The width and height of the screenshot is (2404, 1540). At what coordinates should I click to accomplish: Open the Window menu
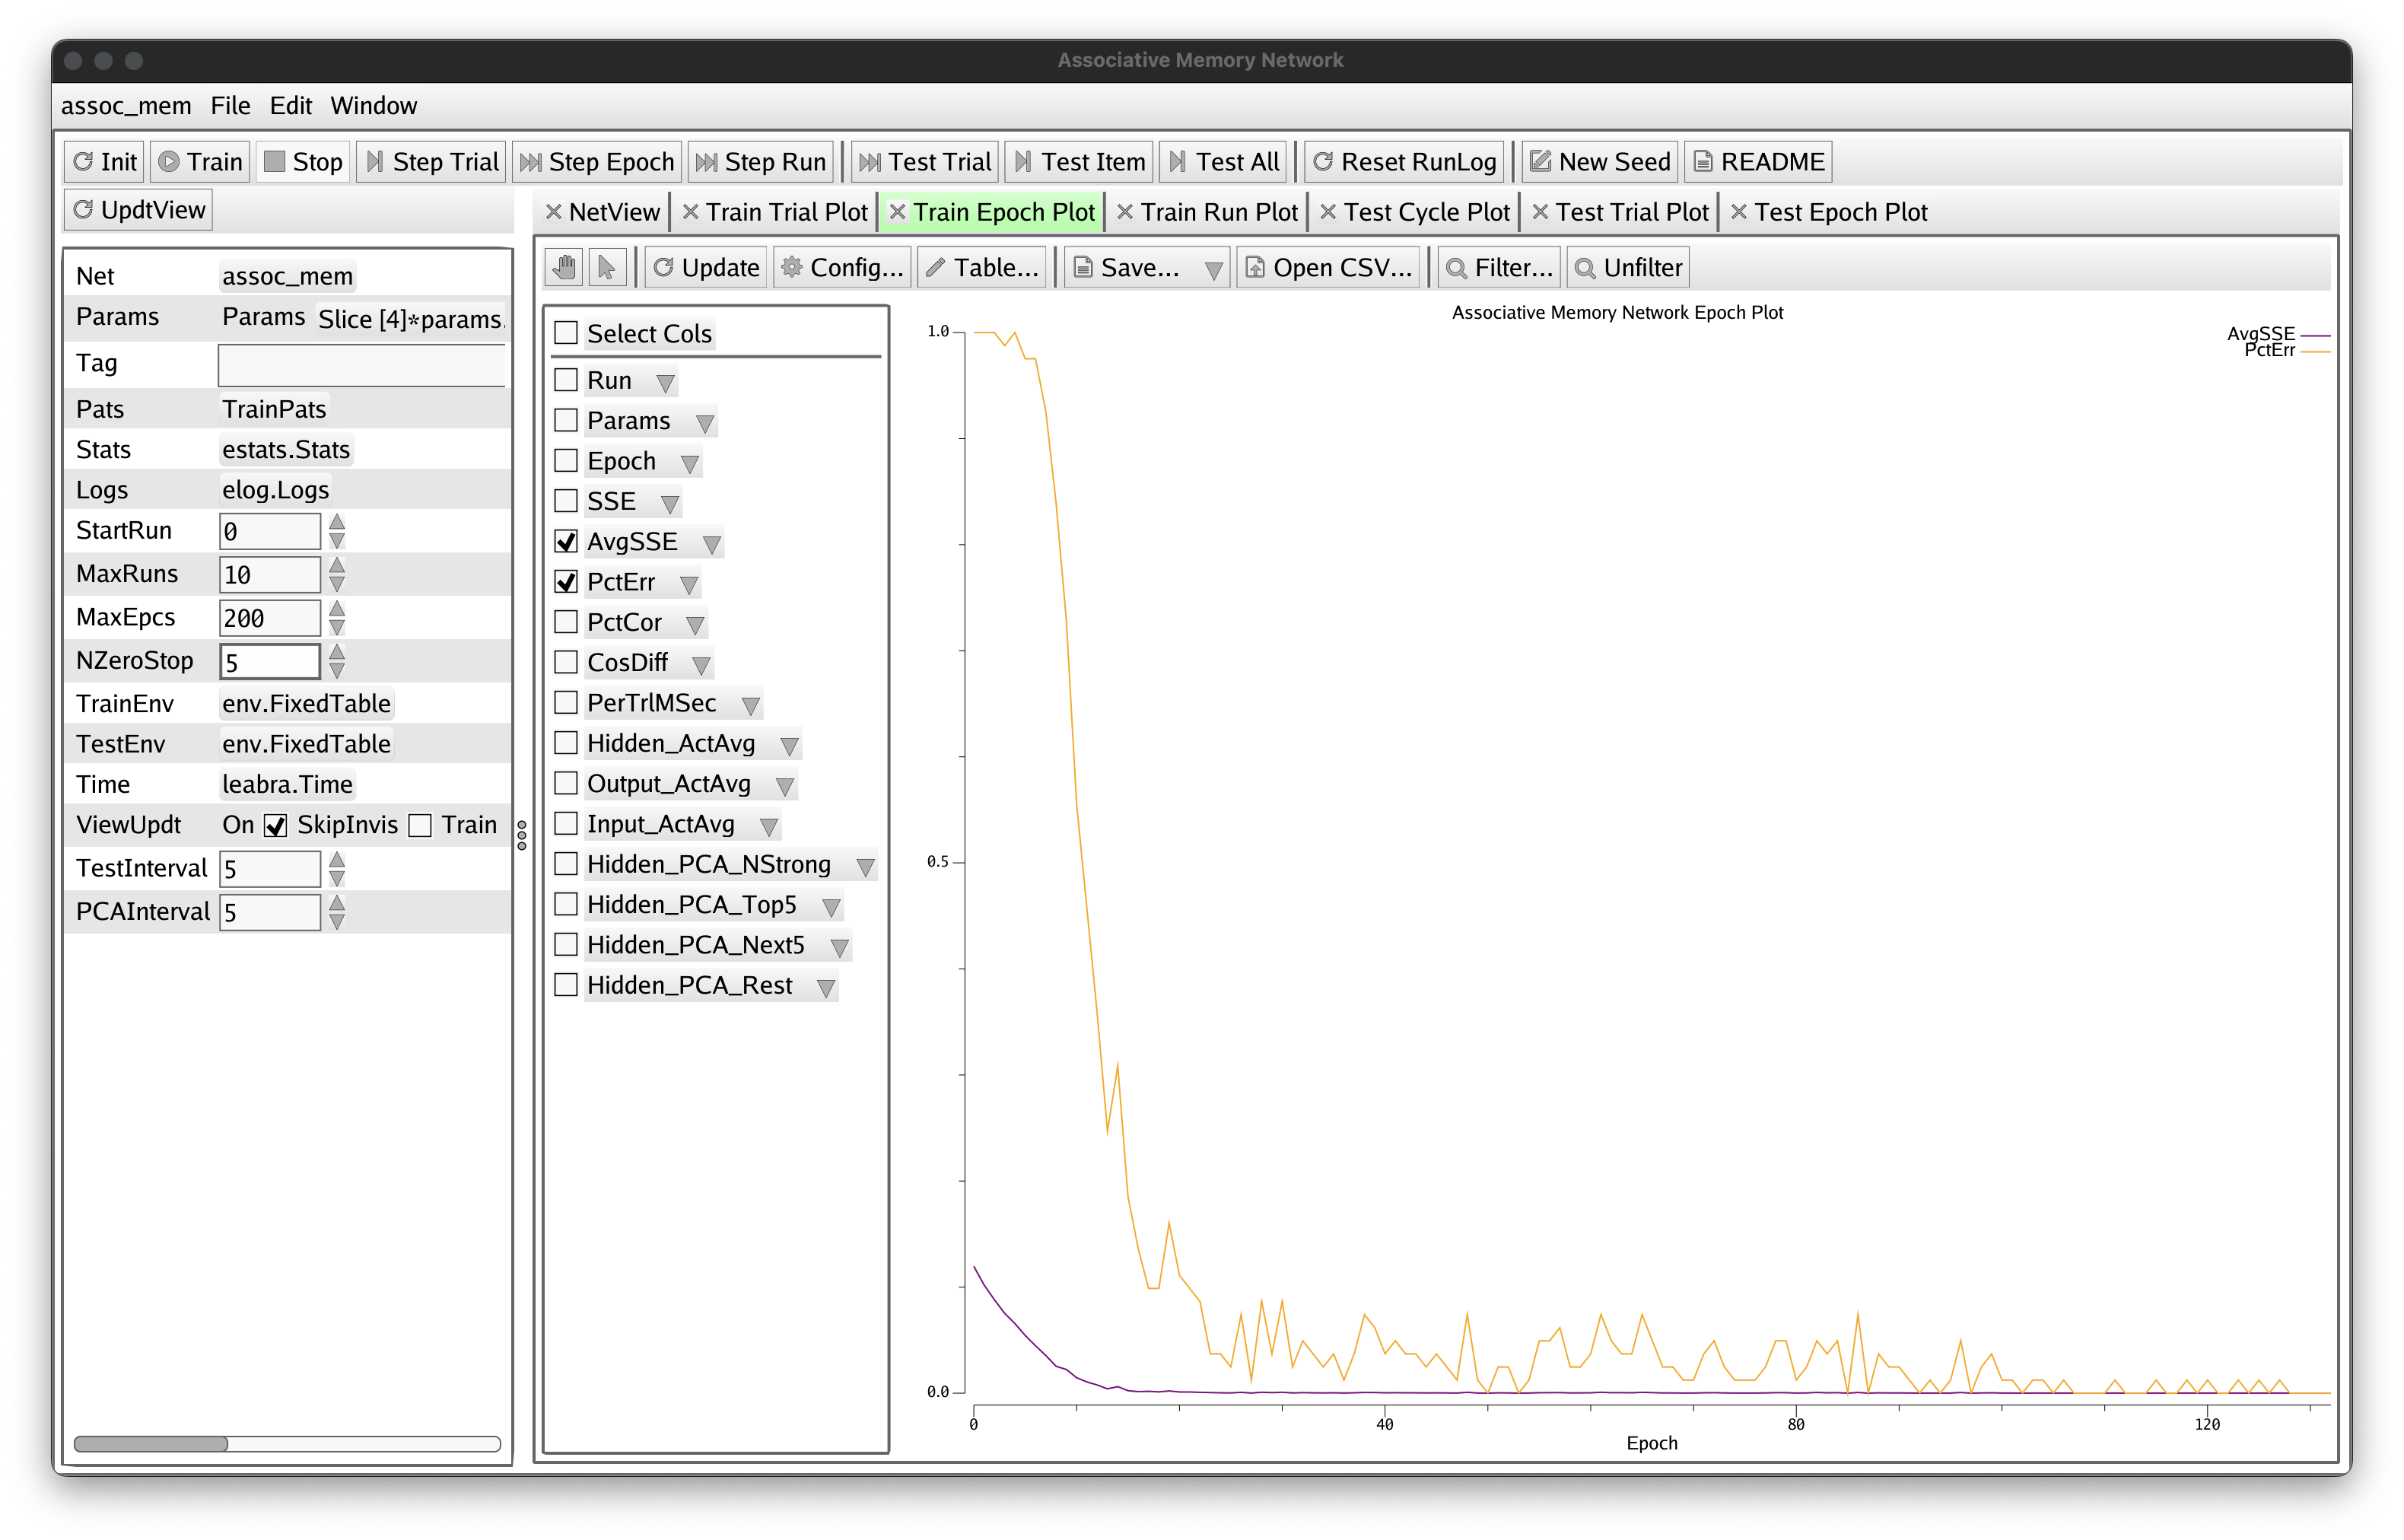[x=373, y=106]
